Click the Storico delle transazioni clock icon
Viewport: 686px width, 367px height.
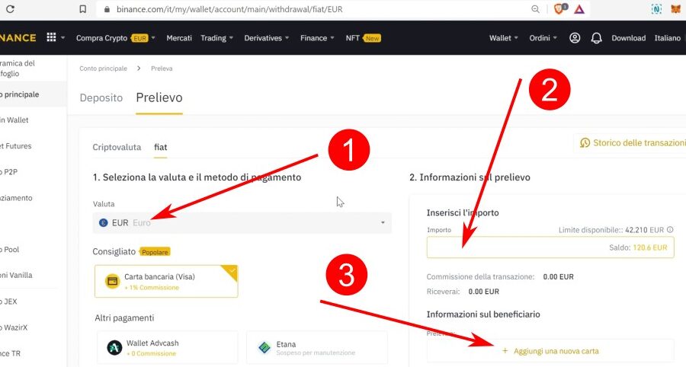click(x=585, y=143)
